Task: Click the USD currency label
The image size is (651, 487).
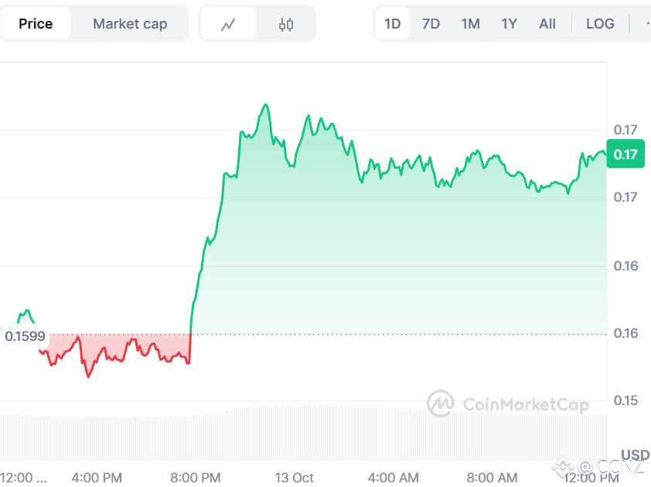Action: tap(636, 455)
